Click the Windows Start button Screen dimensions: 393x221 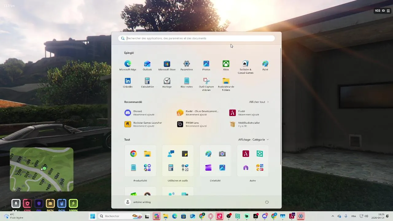pyautogui.click(x=92, y=216)
